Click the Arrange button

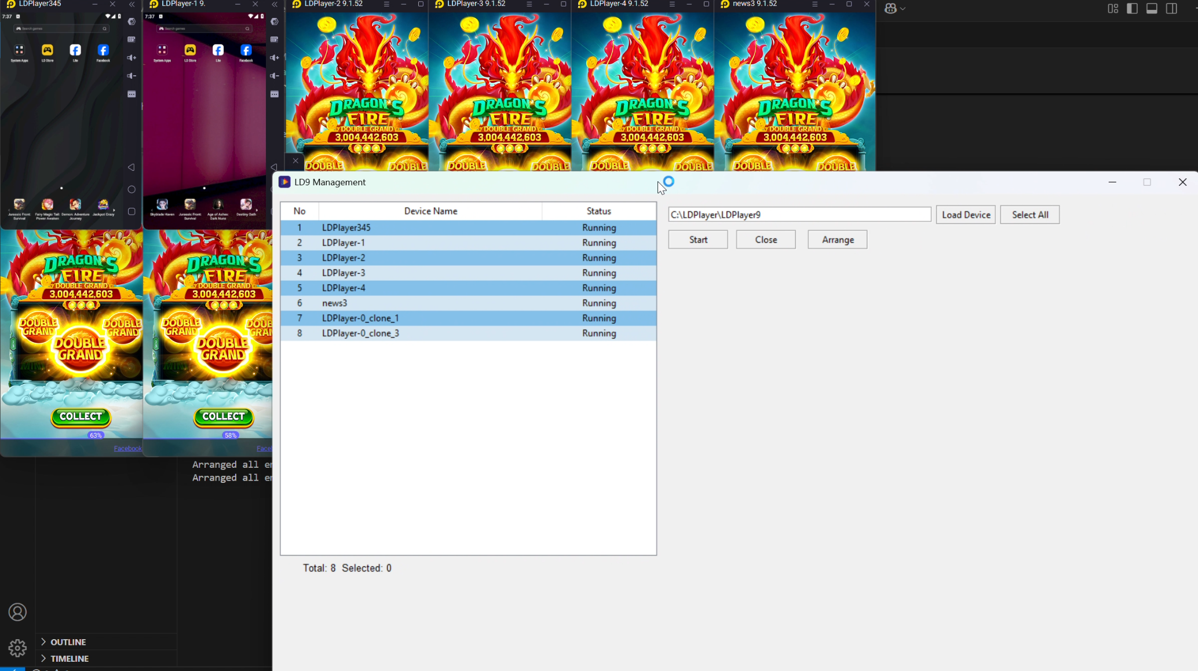(x=837, y=240)
